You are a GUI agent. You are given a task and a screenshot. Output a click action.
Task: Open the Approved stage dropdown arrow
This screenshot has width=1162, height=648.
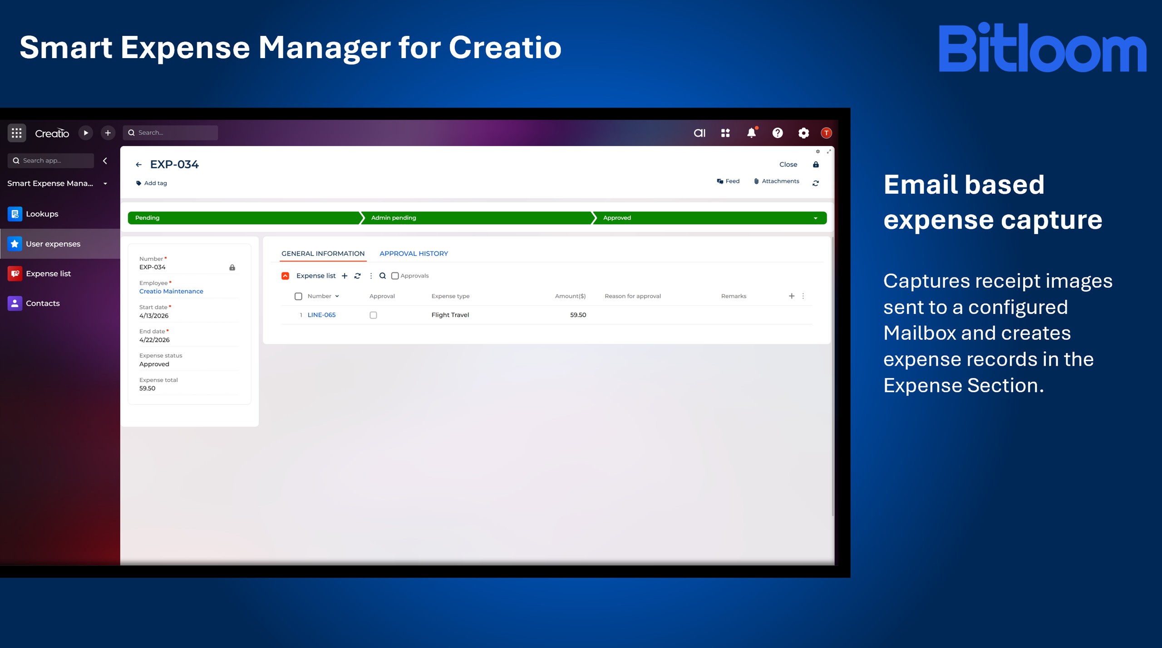pos(816,218)
